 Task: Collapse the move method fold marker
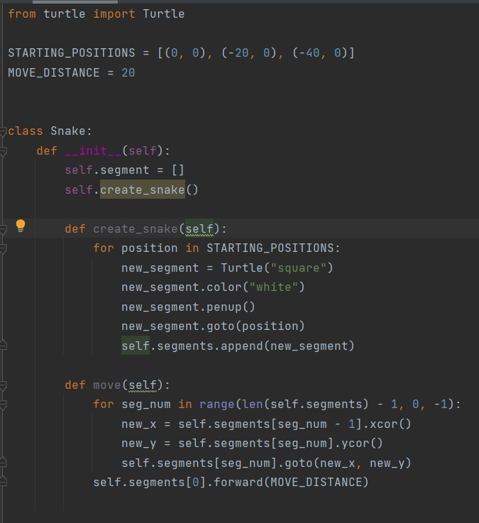click(3, 386)
